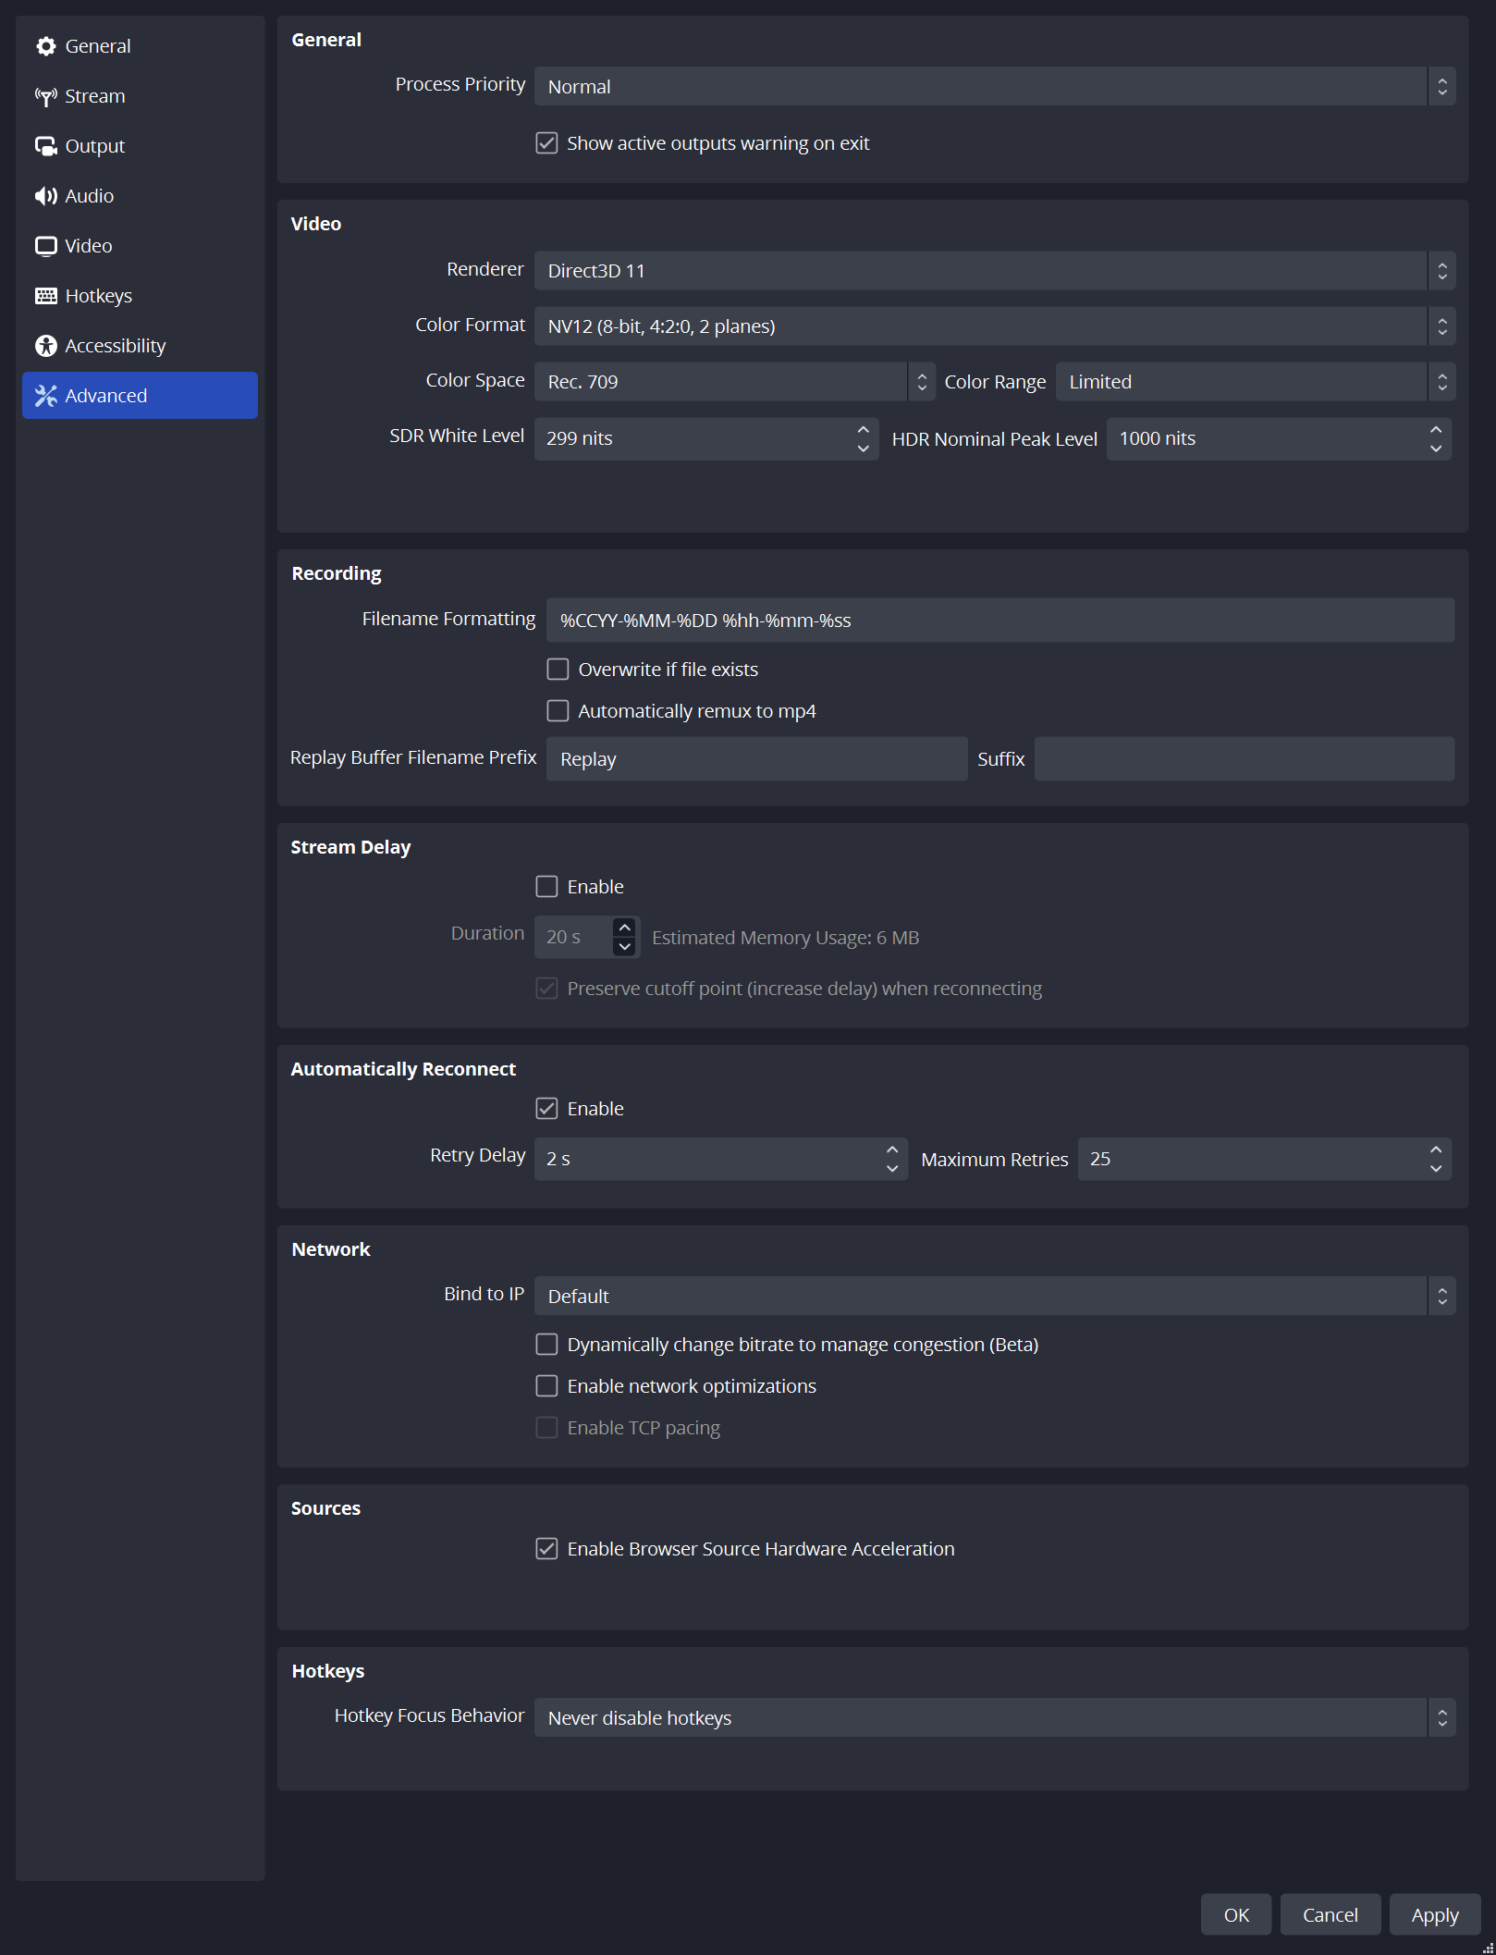The height and width of the screenshot is (1955, 1496).
Task: Increase SDR White Level with up arrow
Action: point(862,429)
